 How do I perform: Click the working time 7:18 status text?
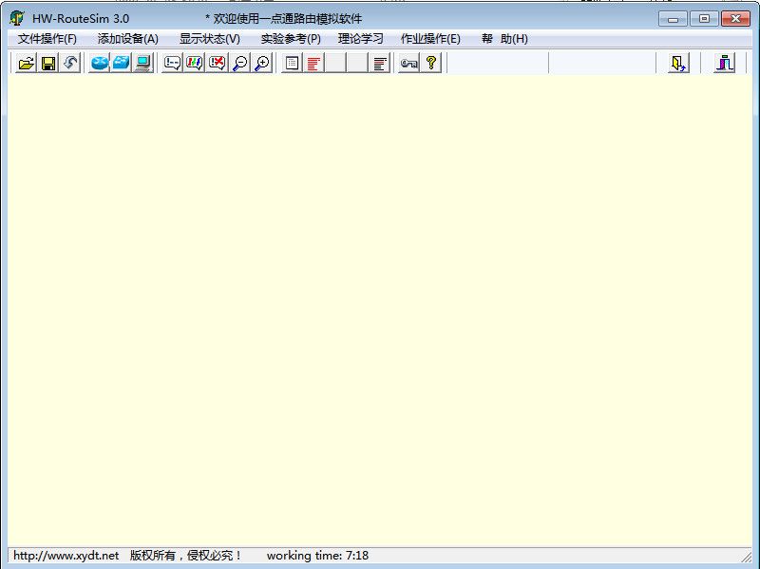coord(317,556)
